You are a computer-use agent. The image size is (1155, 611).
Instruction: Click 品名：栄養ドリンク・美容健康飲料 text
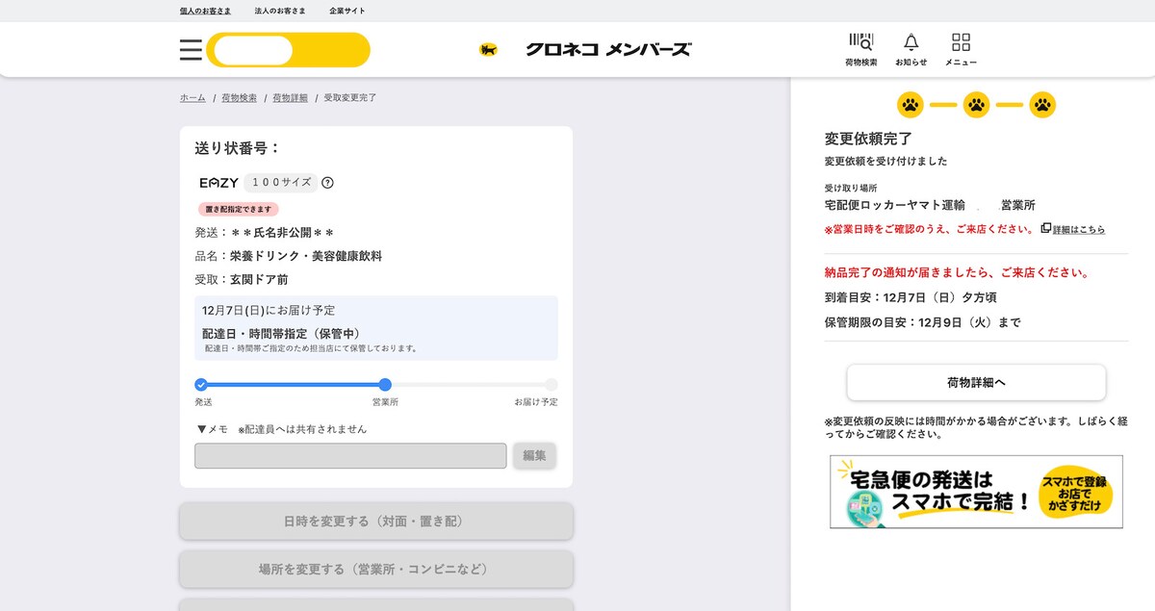(289, 256)
